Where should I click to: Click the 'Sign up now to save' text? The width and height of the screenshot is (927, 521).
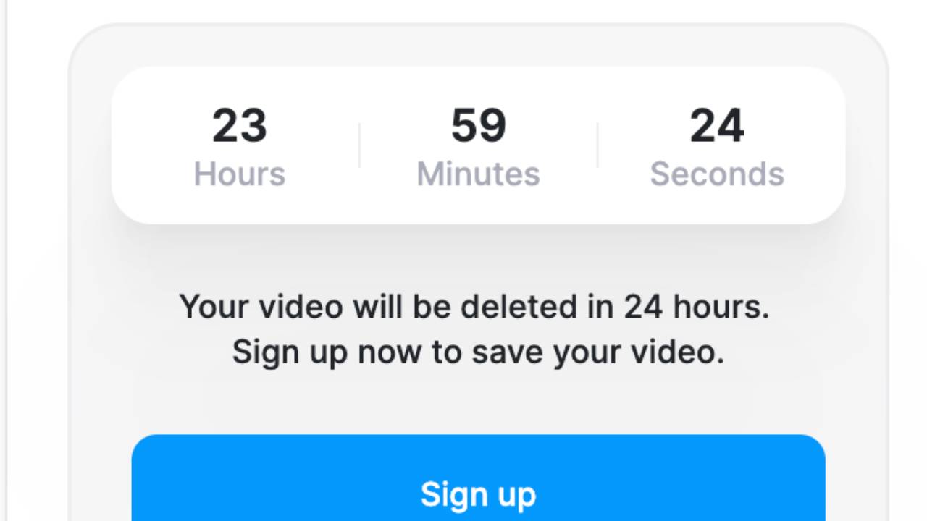point(478,352)
